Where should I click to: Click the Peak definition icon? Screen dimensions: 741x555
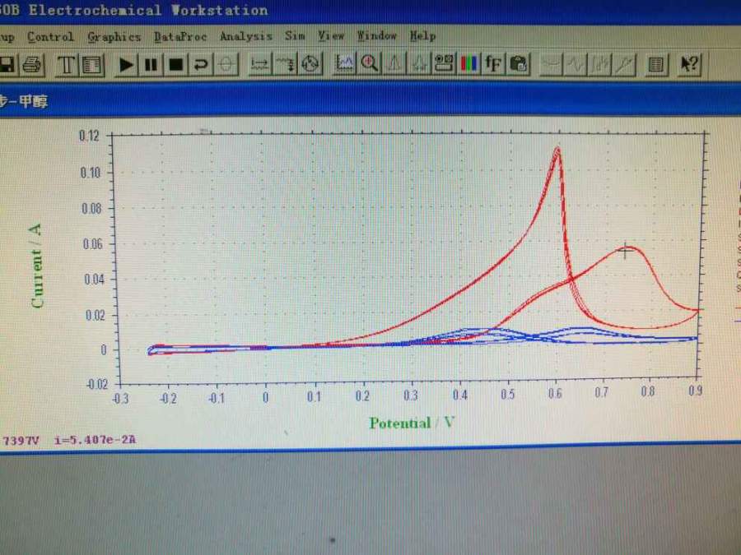click(x=419, y=63)
